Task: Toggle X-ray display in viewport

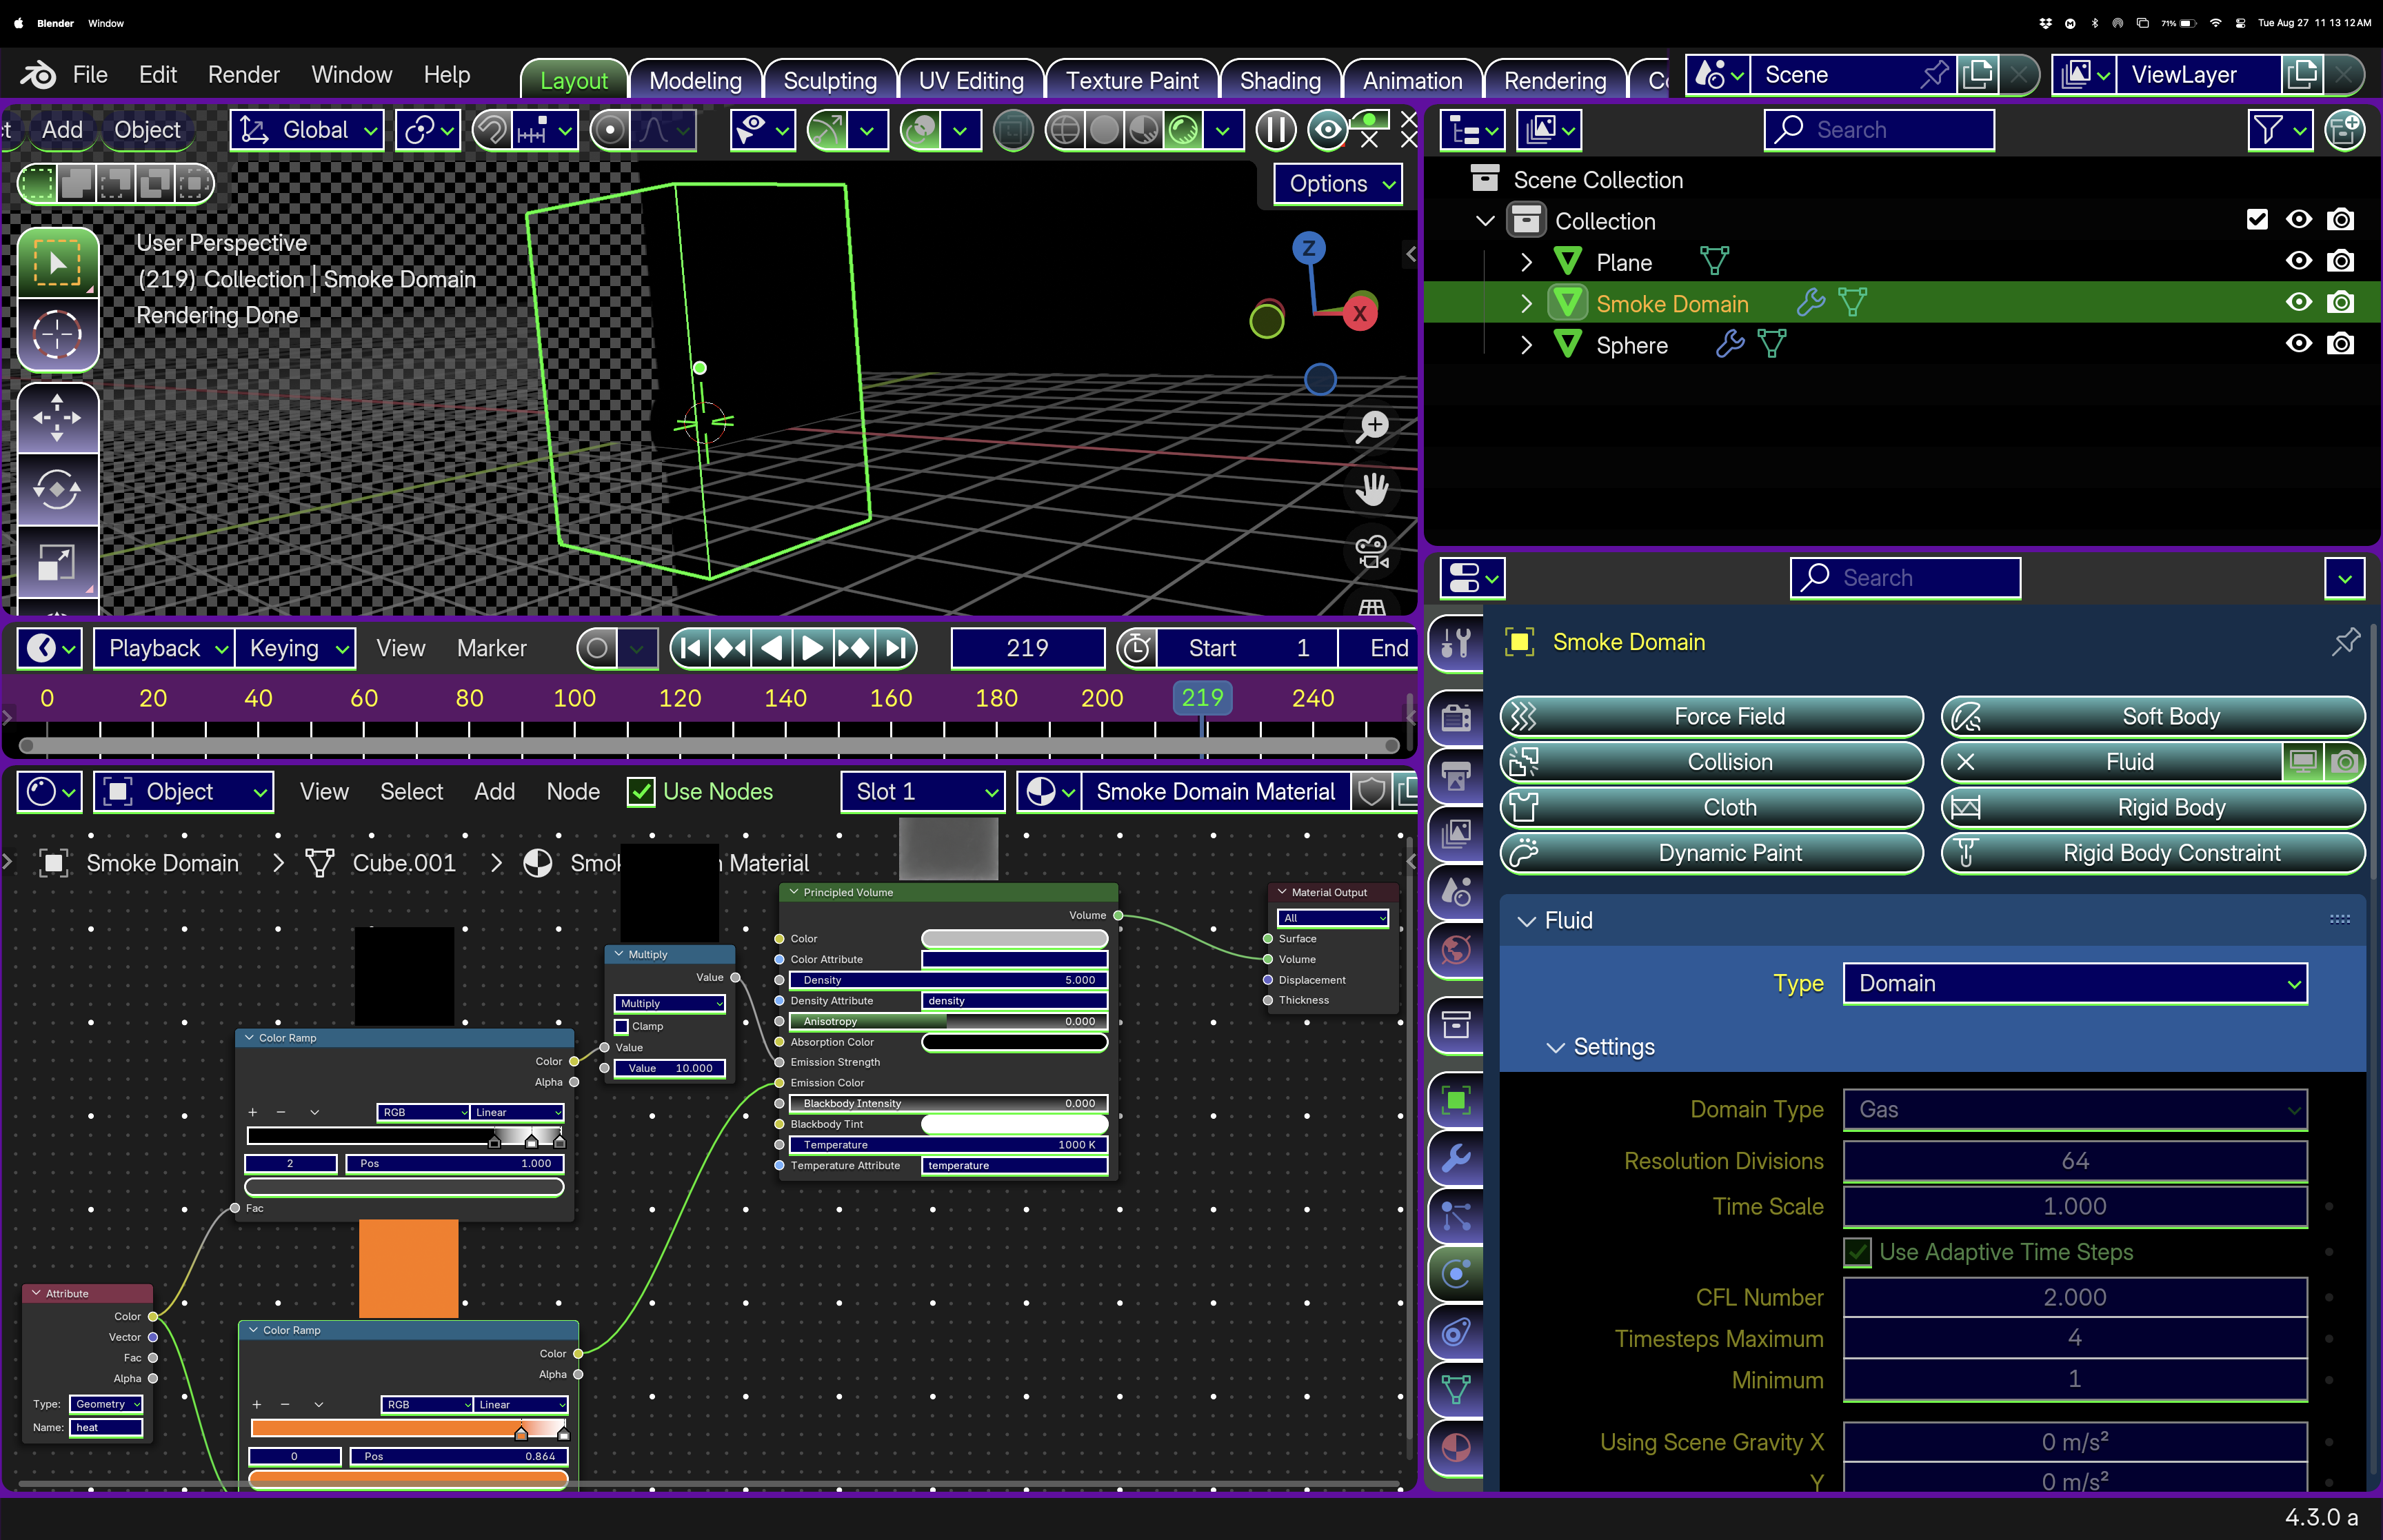Action: (1012, 130)
